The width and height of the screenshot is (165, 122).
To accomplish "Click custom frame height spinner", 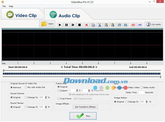I will [x=89, y=90].
